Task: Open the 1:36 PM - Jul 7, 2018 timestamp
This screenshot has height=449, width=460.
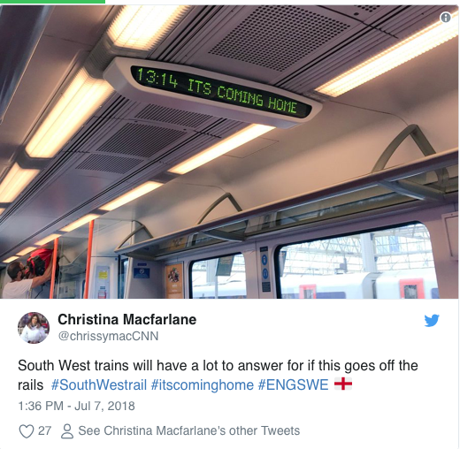Action: [76, 406]
